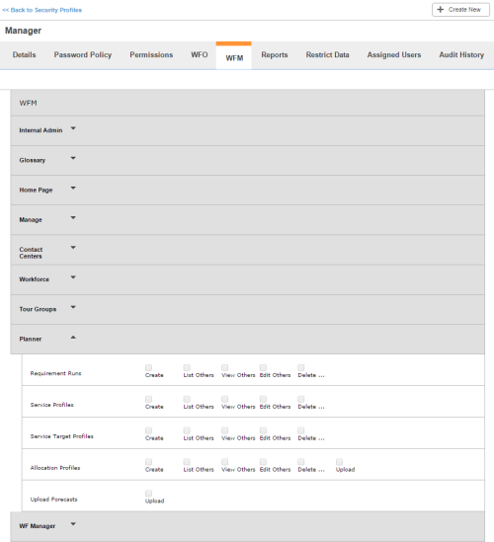This screenshot has width=494, height=542.
Task: Open the Audit History tab
Action: 461,55
